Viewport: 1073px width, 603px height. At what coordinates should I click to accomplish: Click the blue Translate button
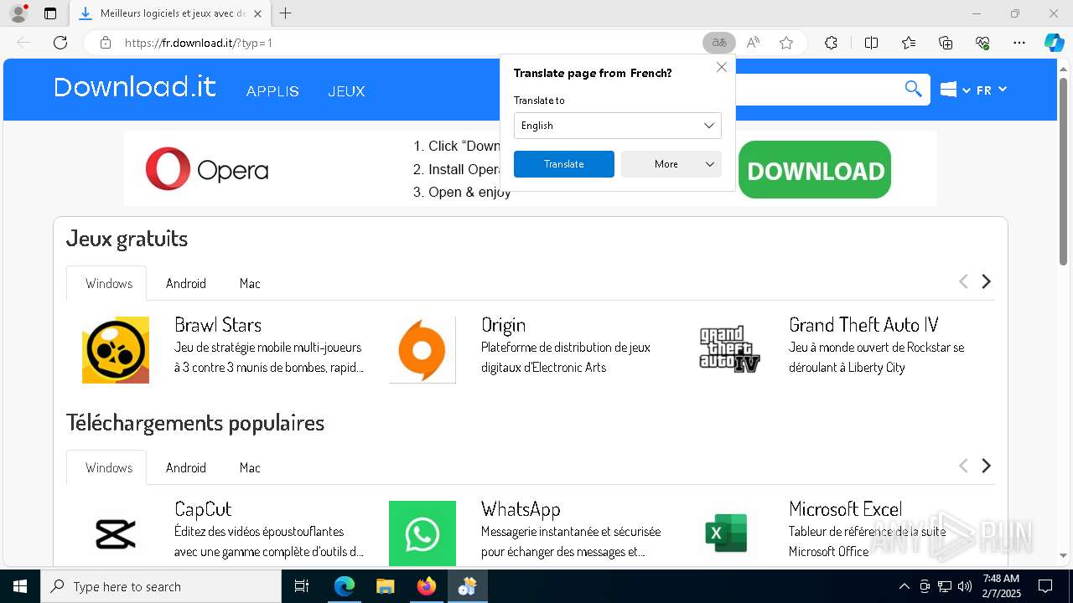564,164
